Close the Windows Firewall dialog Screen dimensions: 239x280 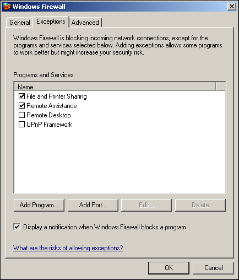point(232,7)
